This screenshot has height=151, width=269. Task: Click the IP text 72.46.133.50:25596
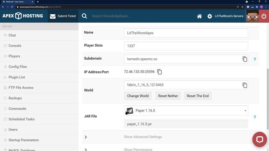[139, 72]
